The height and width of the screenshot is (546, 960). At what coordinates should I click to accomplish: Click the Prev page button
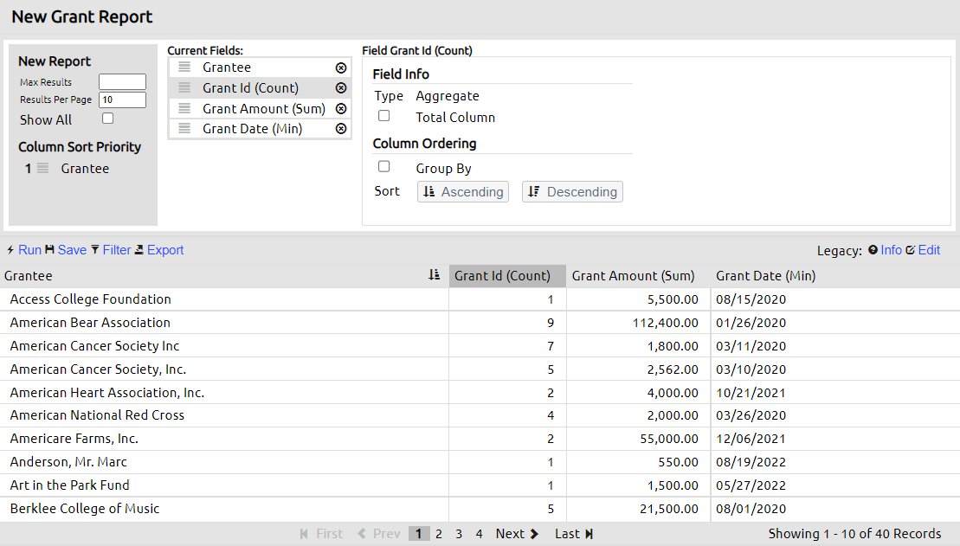pos(379,534)
